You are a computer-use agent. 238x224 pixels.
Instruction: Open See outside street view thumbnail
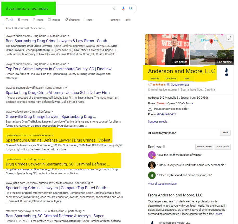[211, 58]
